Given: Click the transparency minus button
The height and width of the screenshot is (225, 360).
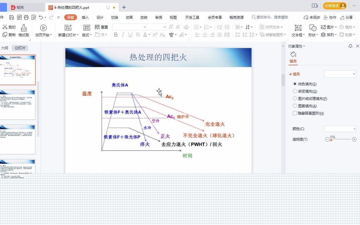Looking at the screenshot, I should 327,139.
